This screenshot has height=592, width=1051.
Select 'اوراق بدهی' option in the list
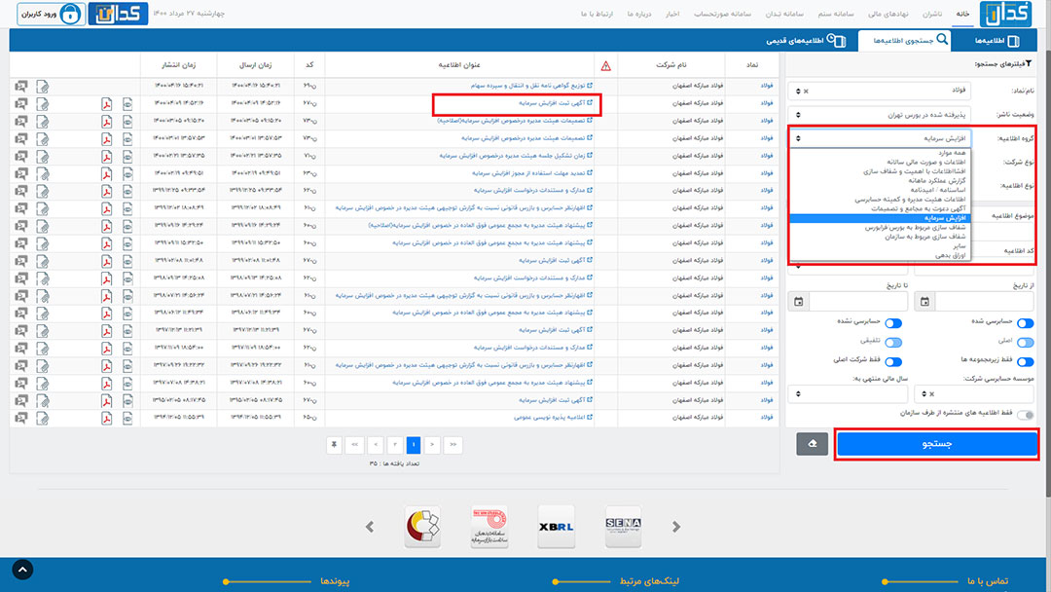(951, 255)
